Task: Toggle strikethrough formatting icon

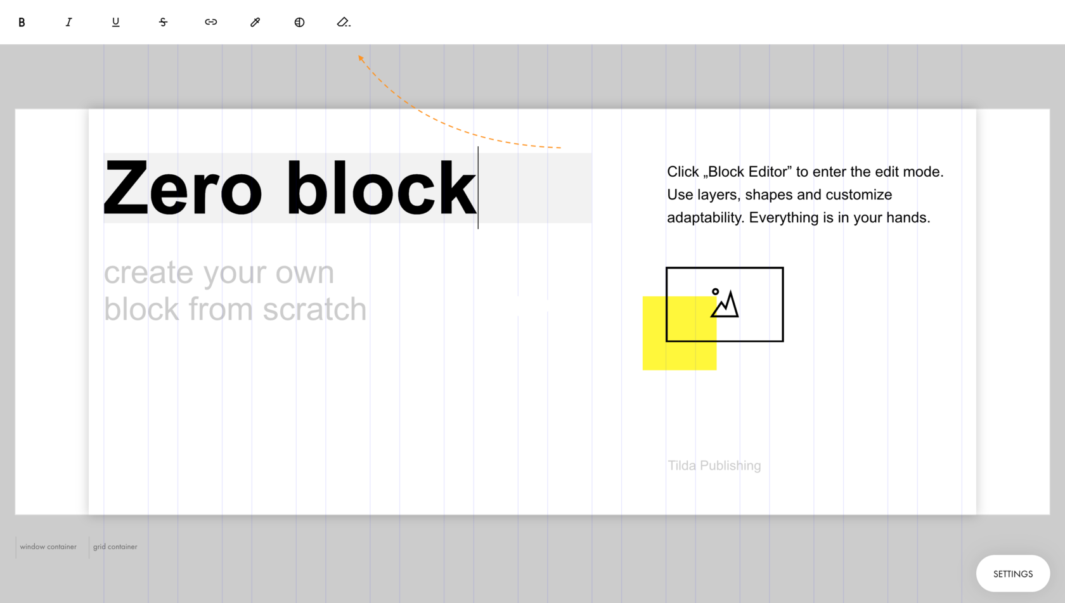Action: (163, 22)
